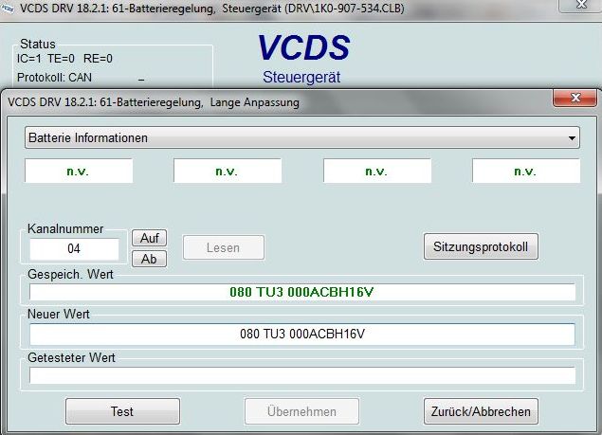Open the Sitzungsprotokoll
602x435 pixels.
[481, 246]
